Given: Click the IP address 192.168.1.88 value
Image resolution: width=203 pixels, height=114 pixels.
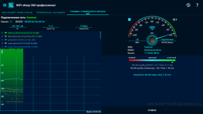Looking at the screenshot, I should 17,26.
